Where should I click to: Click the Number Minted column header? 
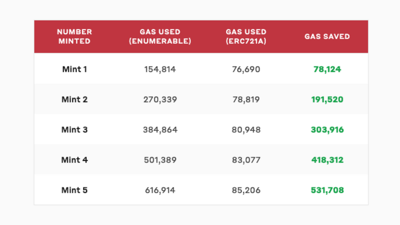(75, 36)
